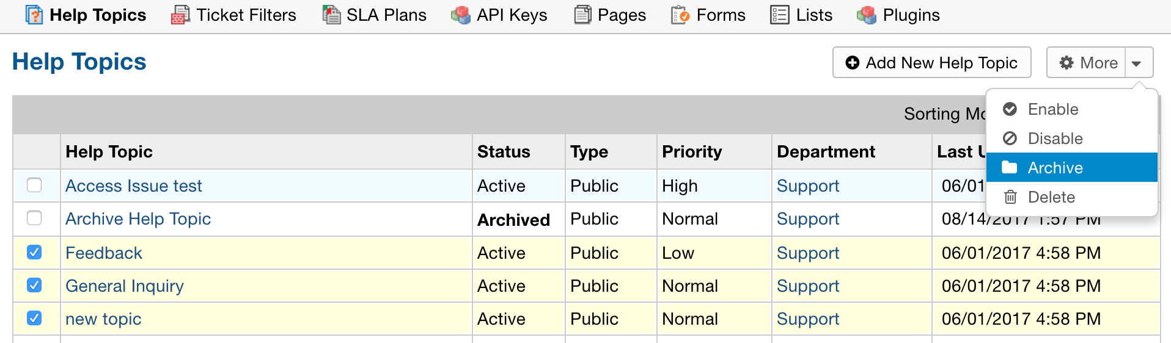1171x343 pixels.
Task: Click the Help Topics tab icon
Action: click(x=34, y=15)
